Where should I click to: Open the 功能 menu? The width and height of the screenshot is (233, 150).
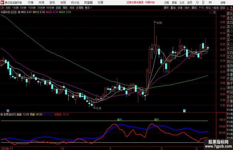[x=166, y=2]
